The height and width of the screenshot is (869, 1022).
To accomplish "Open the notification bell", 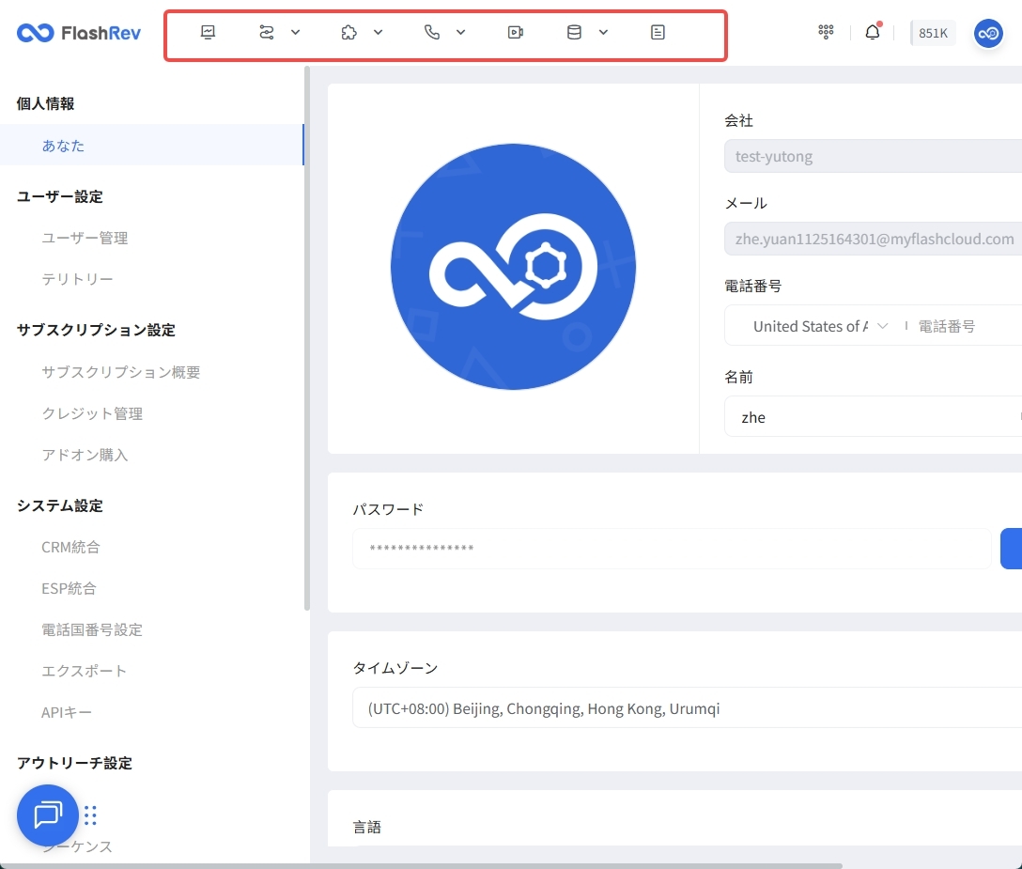I will [873, 33].
